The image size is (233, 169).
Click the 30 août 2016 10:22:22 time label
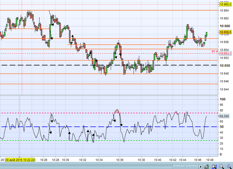point(20,160)
